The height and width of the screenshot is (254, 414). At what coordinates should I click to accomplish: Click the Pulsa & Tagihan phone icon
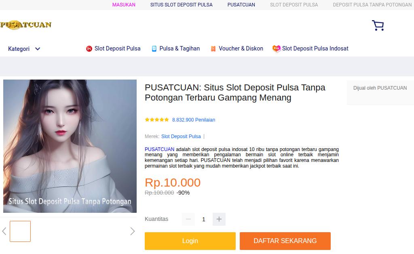tap(154, 49)
